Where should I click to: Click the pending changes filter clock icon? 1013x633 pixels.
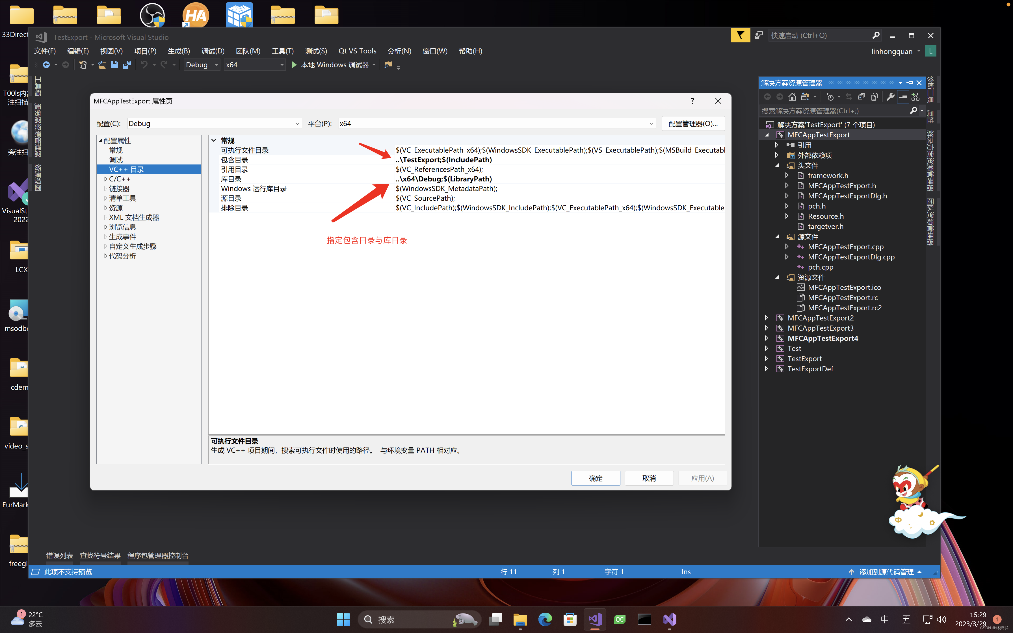pos(830,97)
